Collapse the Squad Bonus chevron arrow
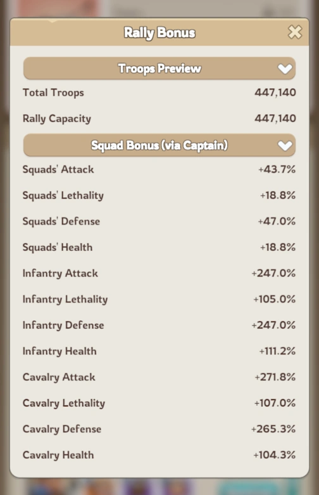Screen dimensions: 319x495 point(285,146)
